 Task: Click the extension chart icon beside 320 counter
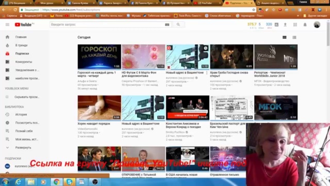pos(276,25)
